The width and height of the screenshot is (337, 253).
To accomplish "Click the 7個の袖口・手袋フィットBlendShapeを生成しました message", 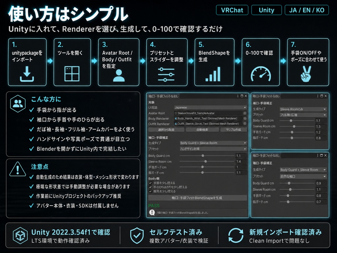I will pos(182,213).
